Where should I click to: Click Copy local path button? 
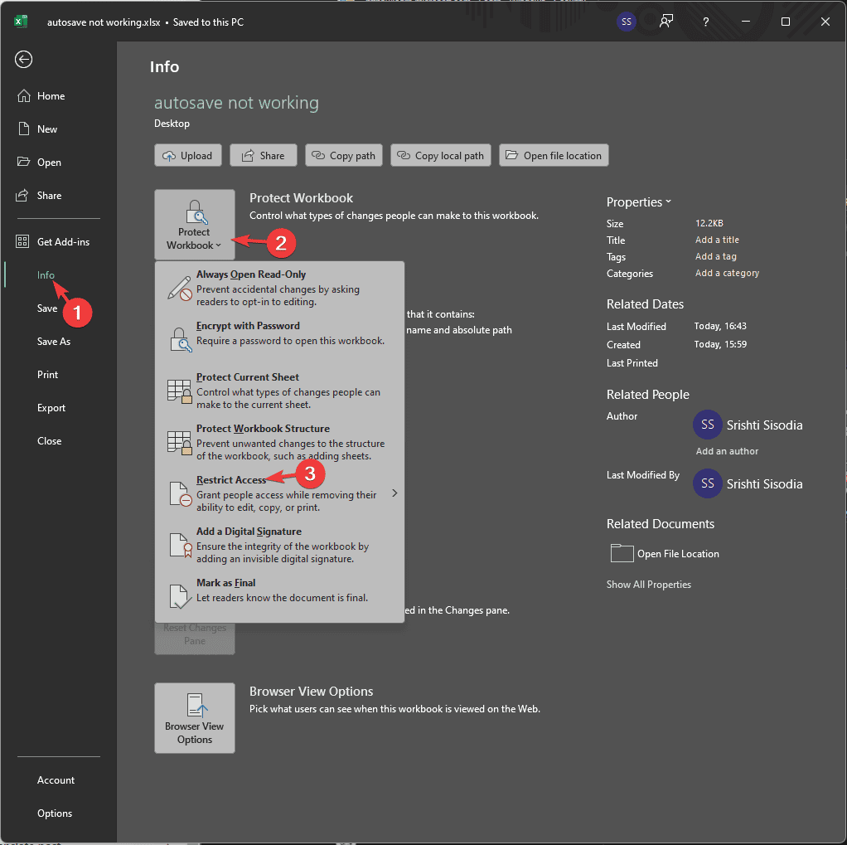click(x=440, y=155)
